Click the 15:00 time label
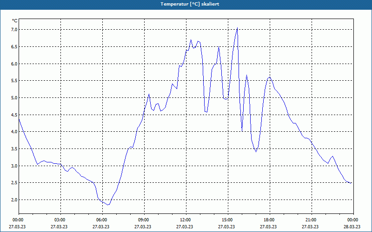 228,220
